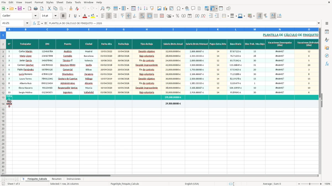
Task: Toggle Align Right
Action: click(115, 16)
